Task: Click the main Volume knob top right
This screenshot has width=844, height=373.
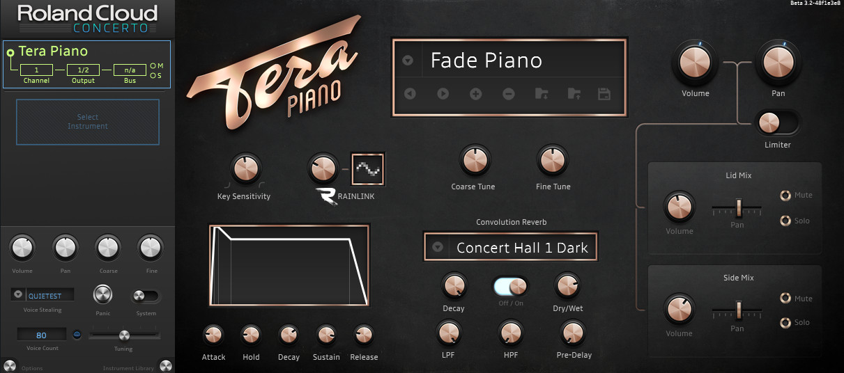Action: [695, 63]
